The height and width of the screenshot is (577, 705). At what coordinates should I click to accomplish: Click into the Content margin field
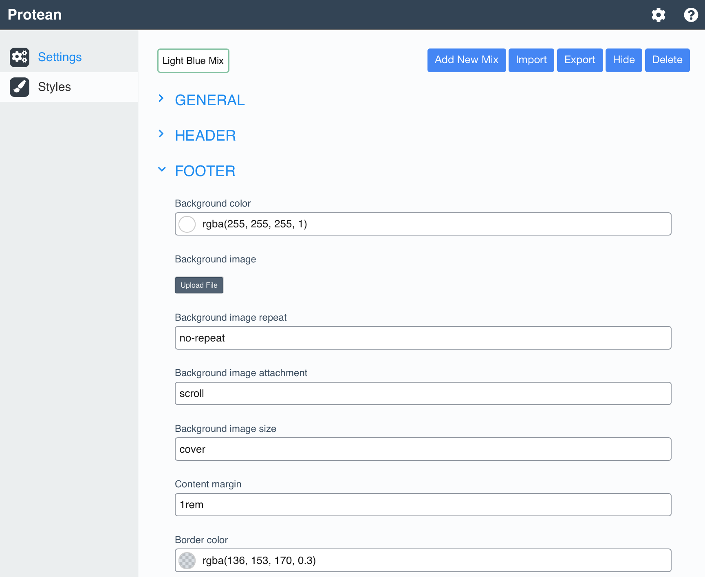click(423, 505)
